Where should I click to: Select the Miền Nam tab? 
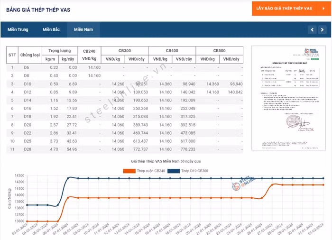click(83, 29)
